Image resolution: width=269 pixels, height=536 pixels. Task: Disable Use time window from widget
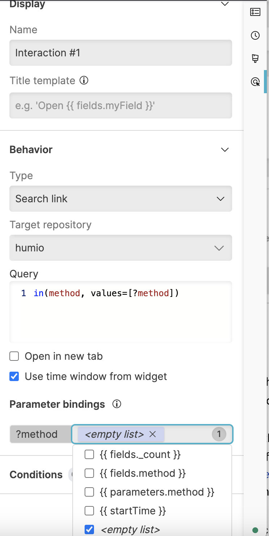pyautogui.click(x=14, y=376)
